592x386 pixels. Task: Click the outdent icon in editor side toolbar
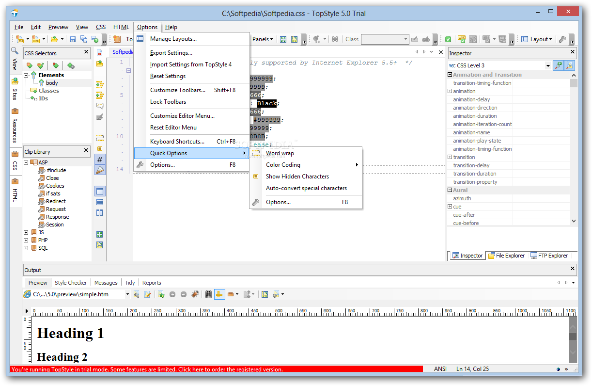100,95
